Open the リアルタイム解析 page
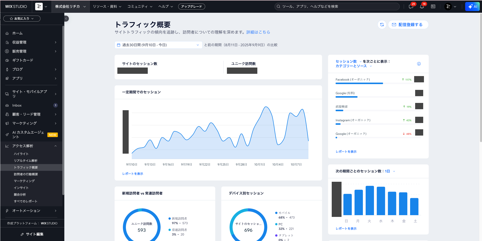Image resolution: width=482 pixels, height=241 pixels. (x=26, y=161)
